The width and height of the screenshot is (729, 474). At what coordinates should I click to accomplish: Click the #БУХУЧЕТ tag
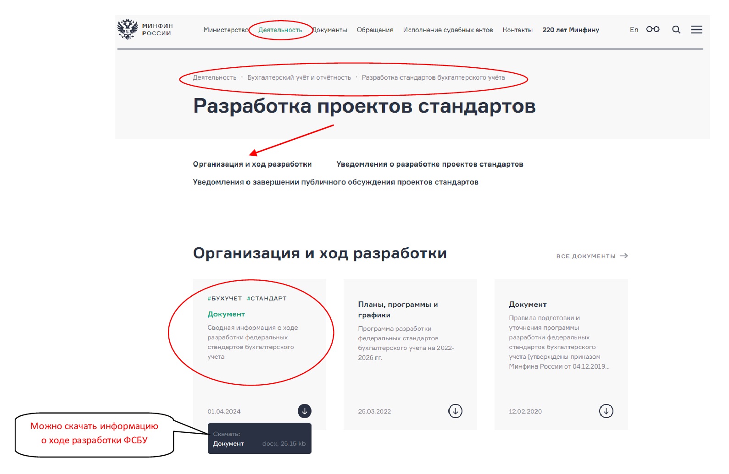coord(224,299)
